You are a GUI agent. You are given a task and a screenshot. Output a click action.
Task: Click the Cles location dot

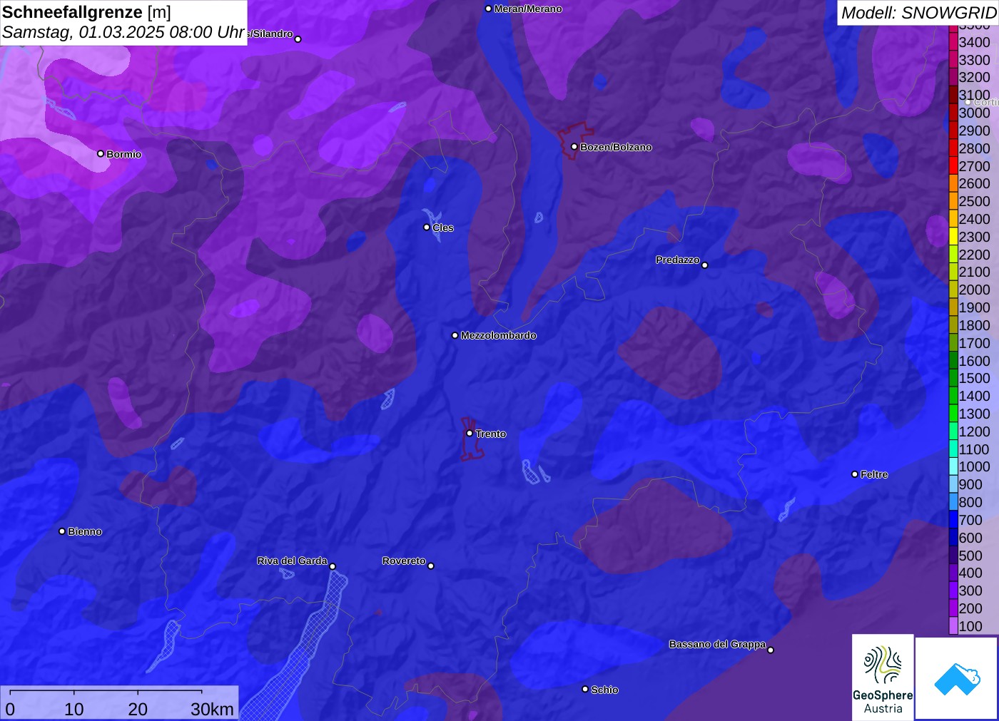tap(427, 227)
